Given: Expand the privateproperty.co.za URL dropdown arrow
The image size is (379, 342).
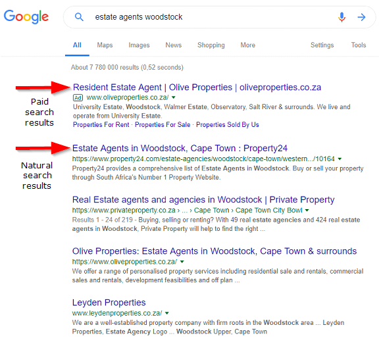Looking at the screenshot, I should [x=307, y=210].
